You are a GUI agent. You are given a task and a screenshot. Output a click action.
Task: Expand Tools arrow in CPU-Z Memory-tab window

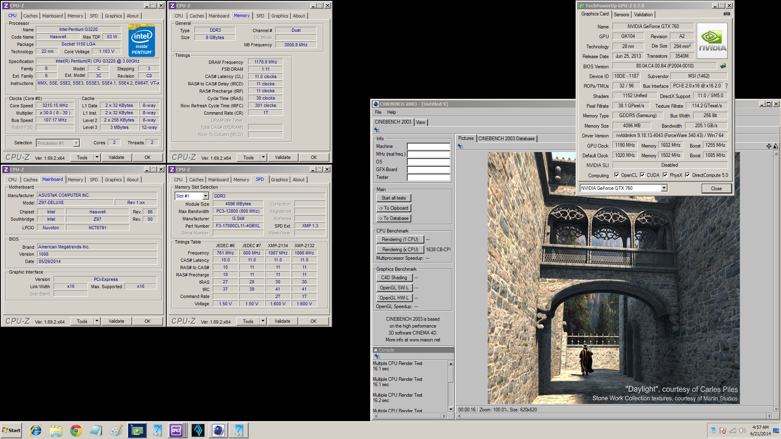click(263, 157)
